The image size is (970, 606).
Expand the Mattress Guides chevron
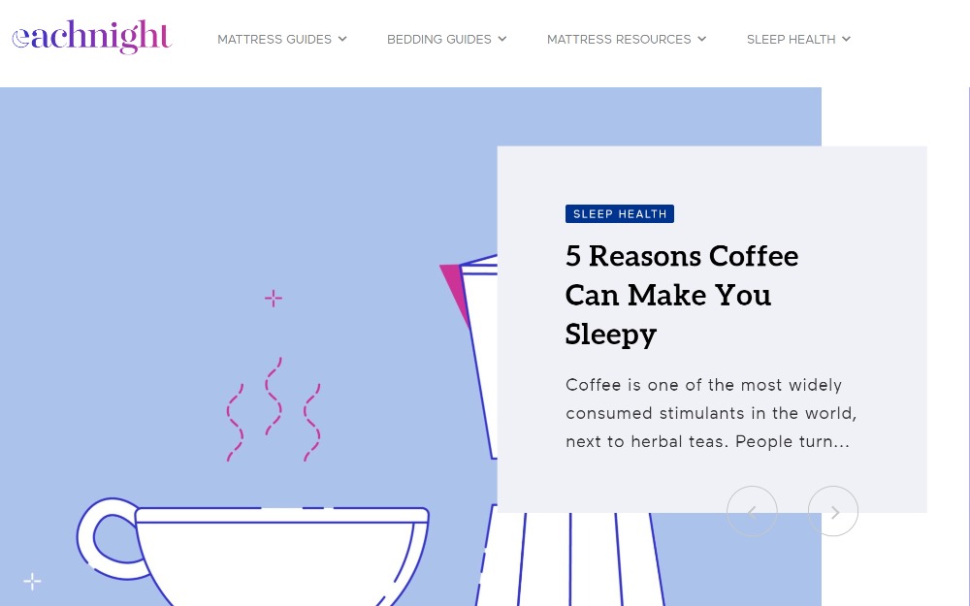tap(342, 39)
